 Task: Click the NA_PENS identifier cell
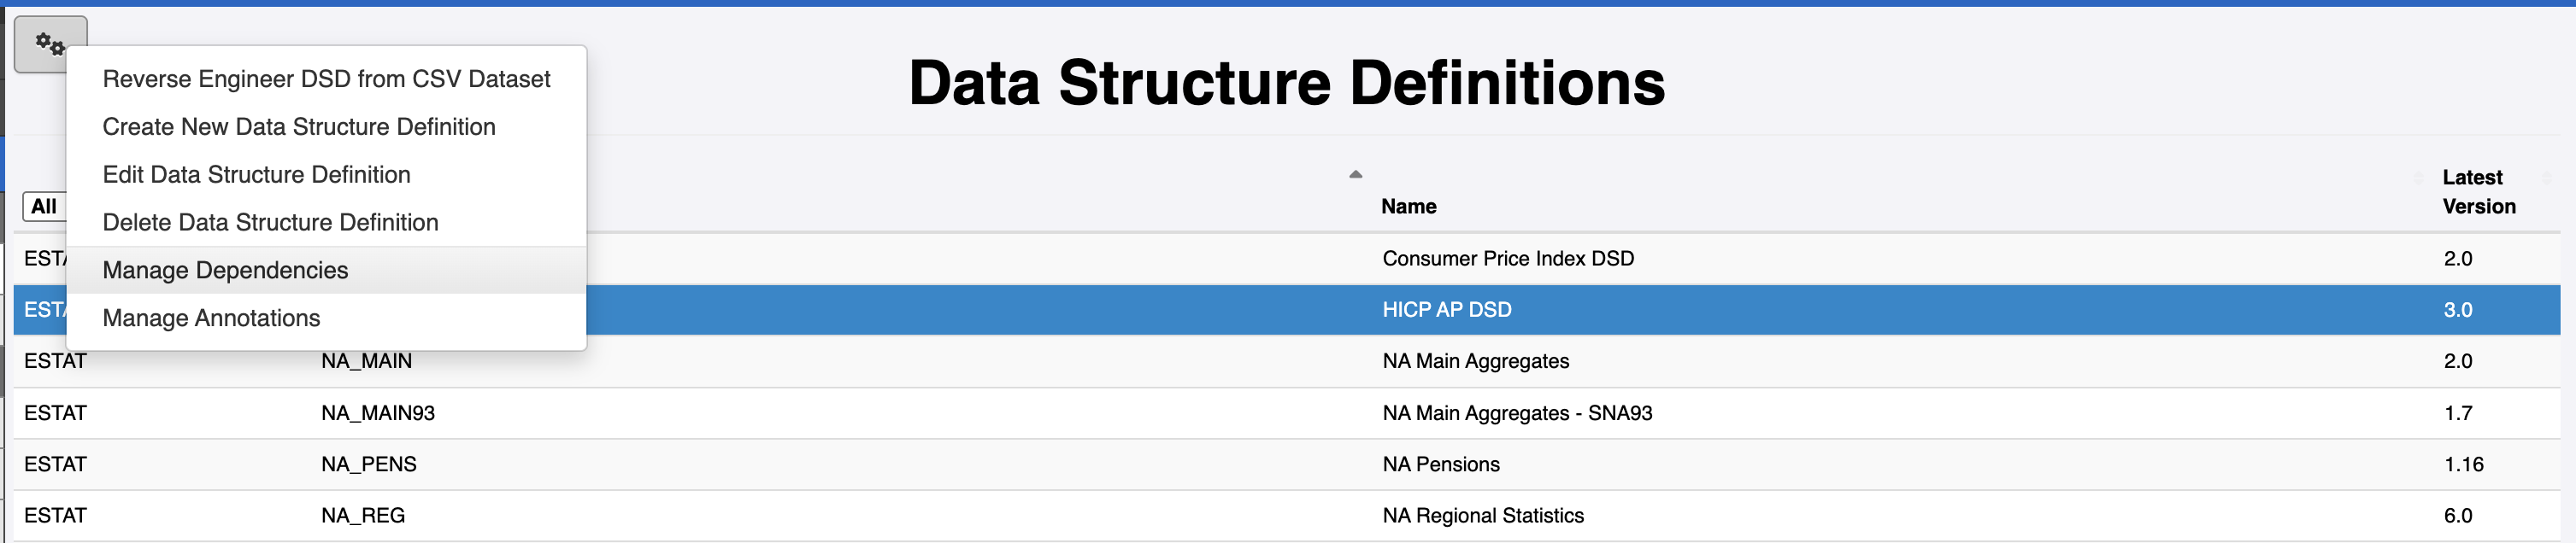point(369,464)
